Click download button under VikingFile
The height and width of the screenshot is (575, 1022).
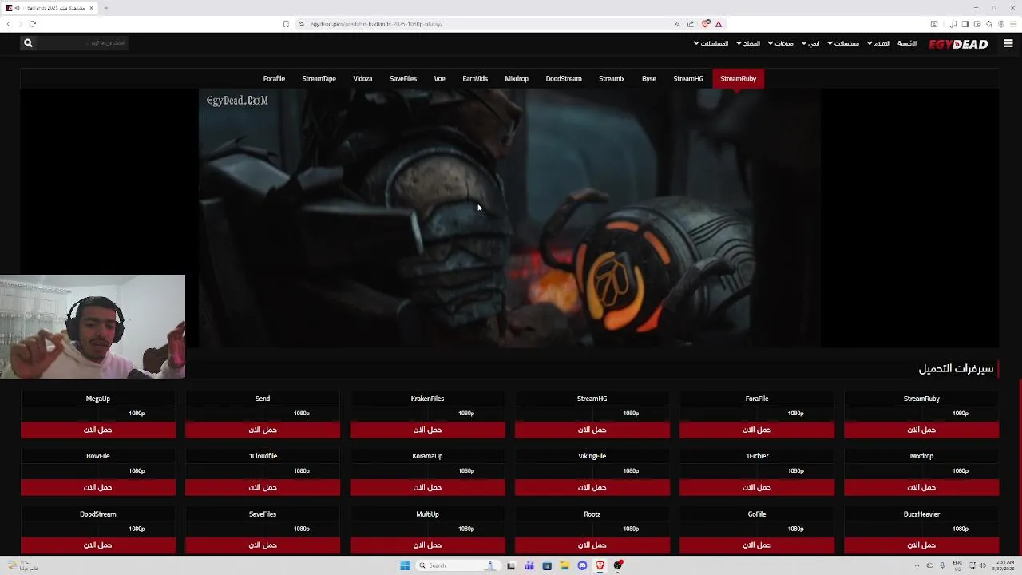pyautogui.click(x=592, y=487)
